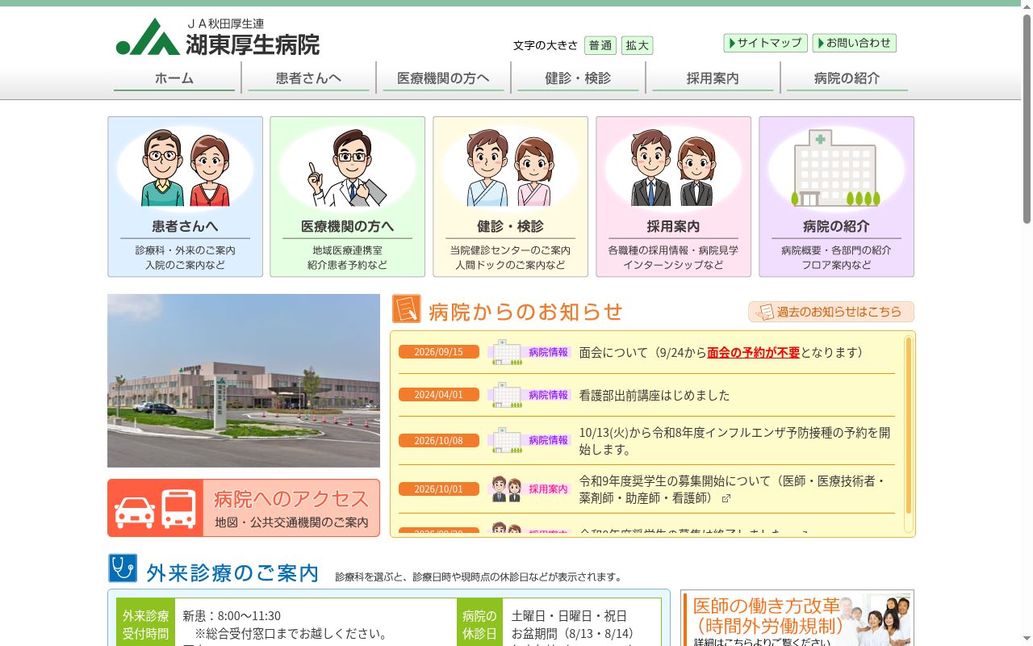1033x646 pixels.
Task: Open 看護部出前講座はじめました notice
Action: [x=655, y=396]
